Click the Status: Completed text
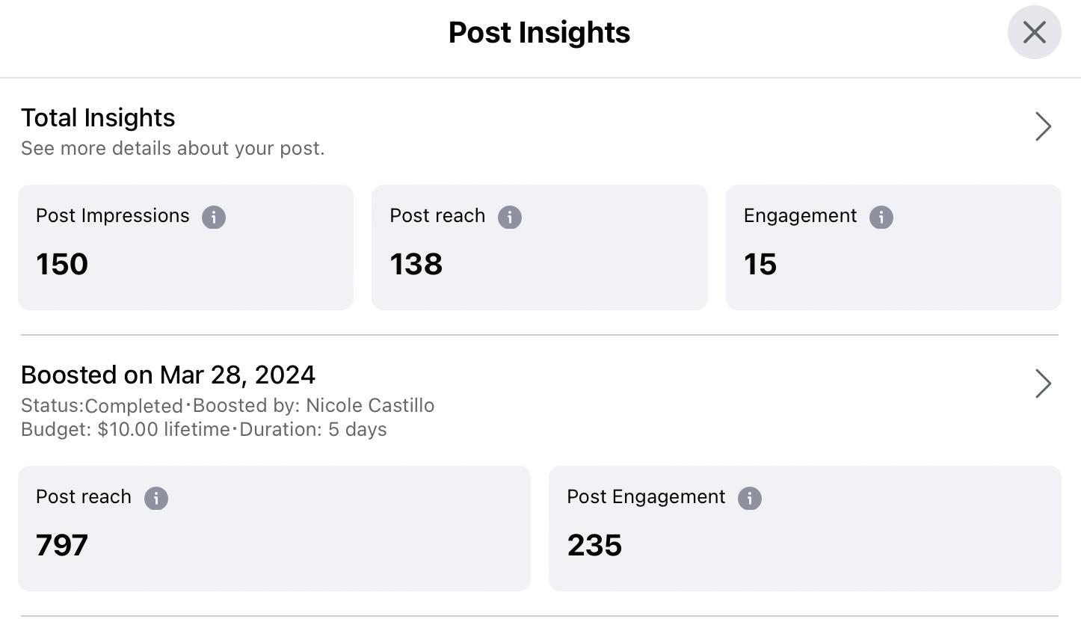Screen dimensions: 1081x619 click(x=102, y=405)
